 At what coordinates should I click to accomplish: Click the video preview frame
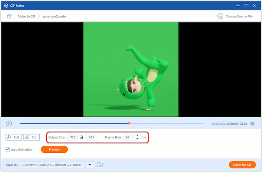131,69
